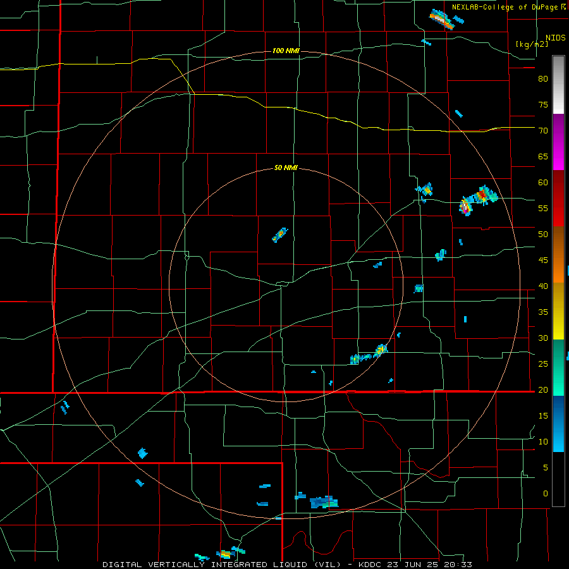Screen dimensions: 569x569
Task: Select scale value 10
Action: point(543,442)
